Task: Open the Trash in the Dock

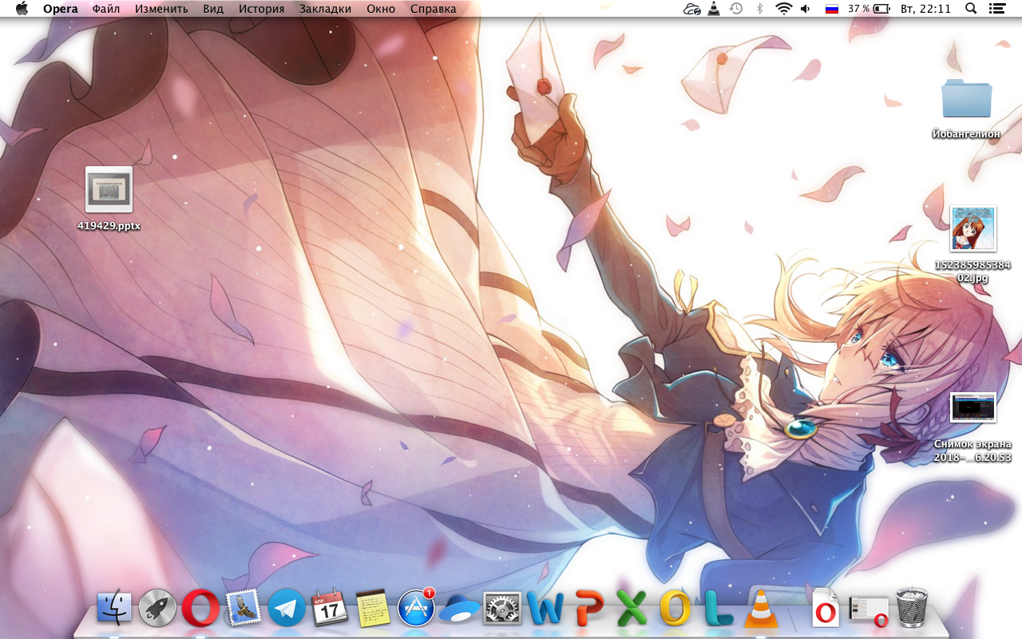Action: [x=912, y=609]
